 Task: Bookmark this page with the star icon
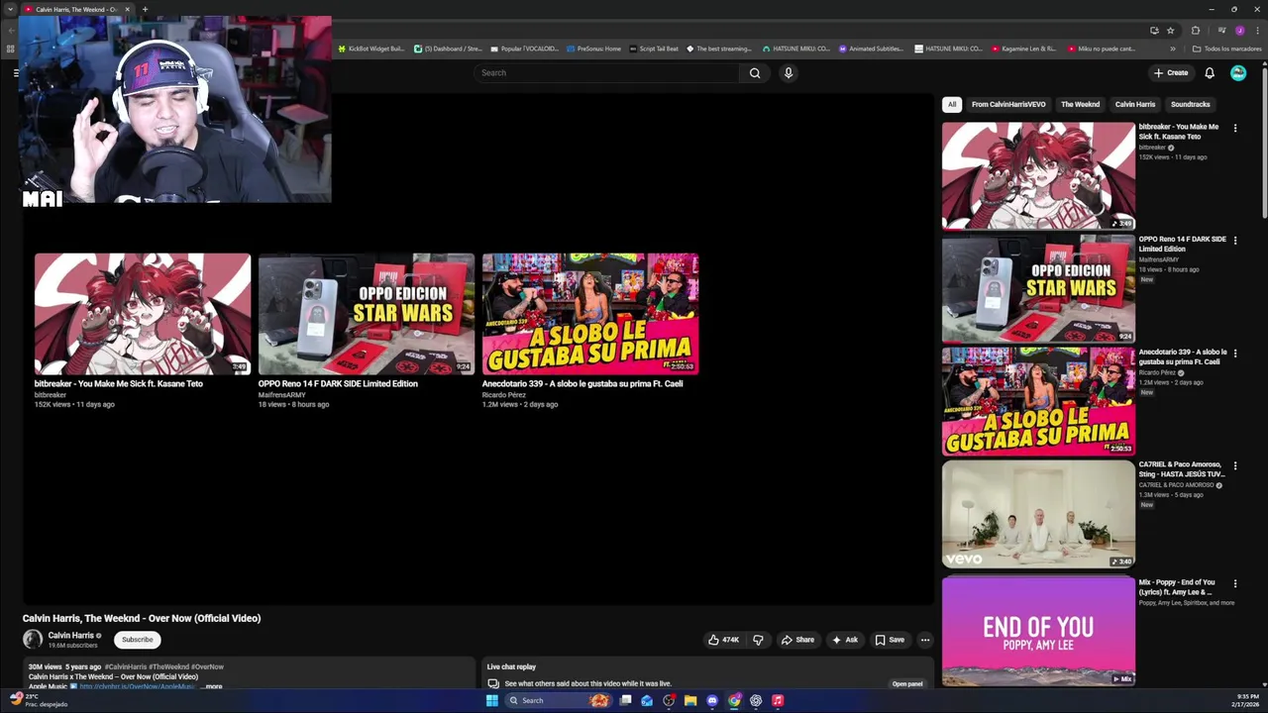click(x=1170, y=31)
